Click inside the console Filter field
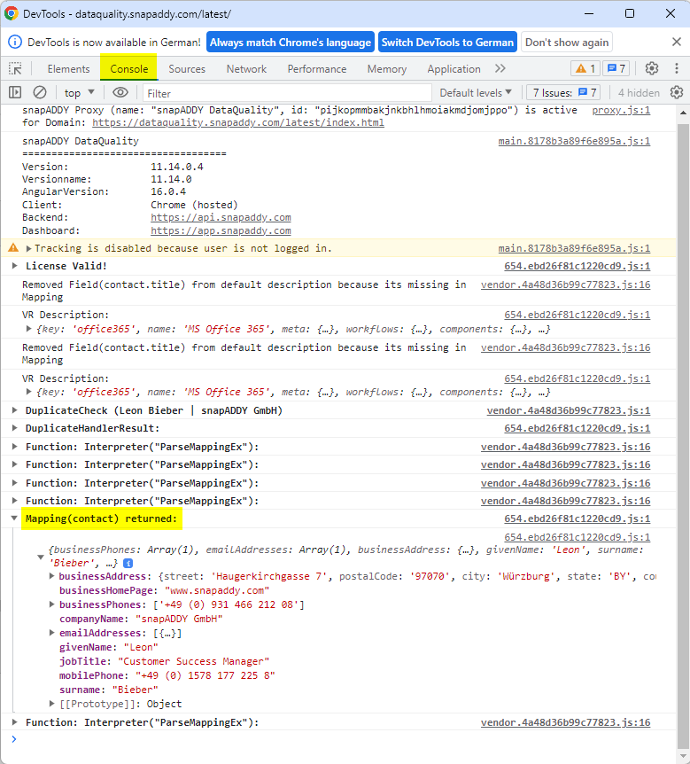The image size is (690, 764). coord(287,93)
